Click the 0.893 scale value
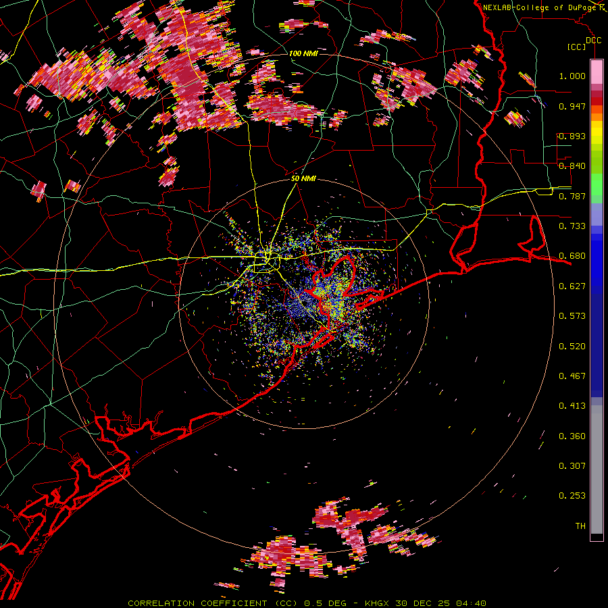The height and width of the screenshot is (608, 608). [572, 136]
